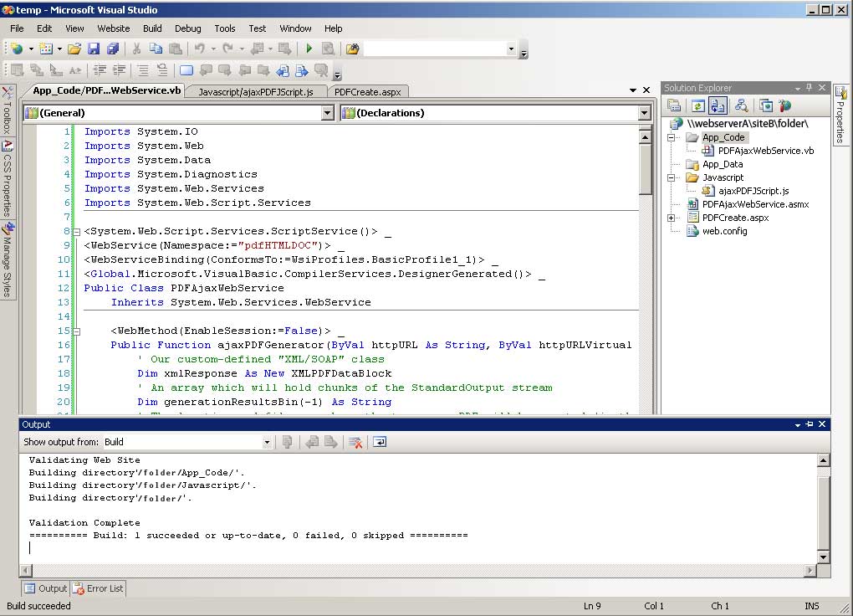This screenshot has width=853, height=616.
Task: Click the Redo arrow icon
Action: [x=228, y=49]
